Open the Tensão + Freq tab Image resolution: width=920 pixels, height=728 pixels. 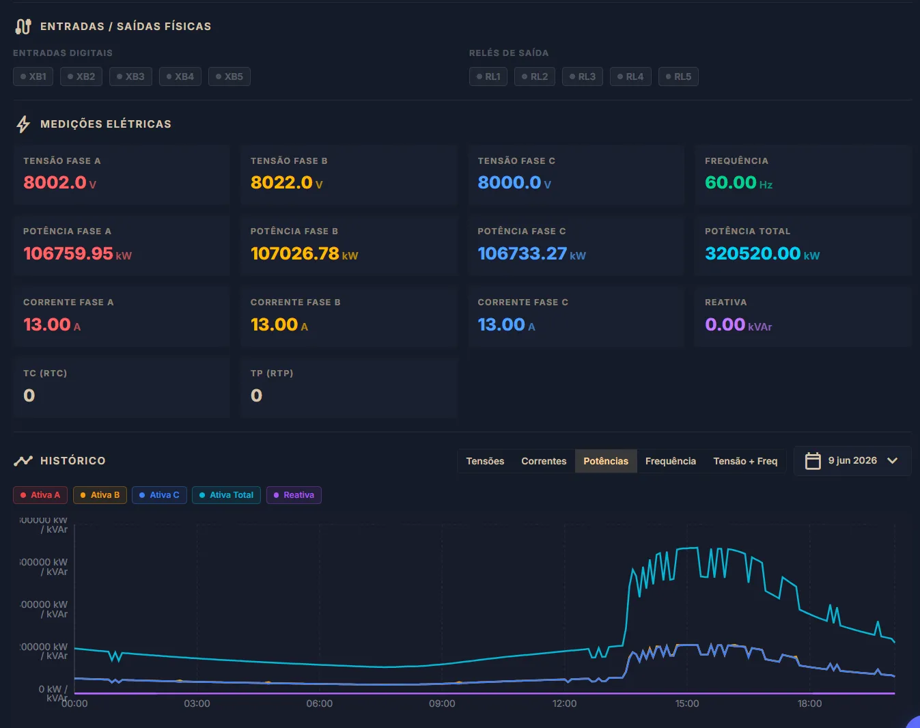[745, 461]
